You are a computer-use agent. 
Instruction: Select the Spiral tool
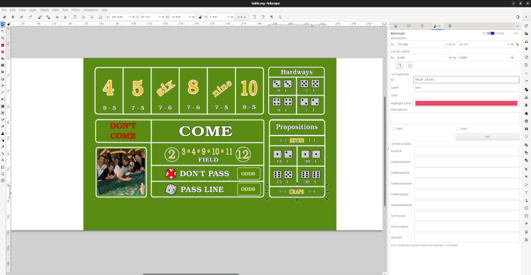(x=3, y=72)
